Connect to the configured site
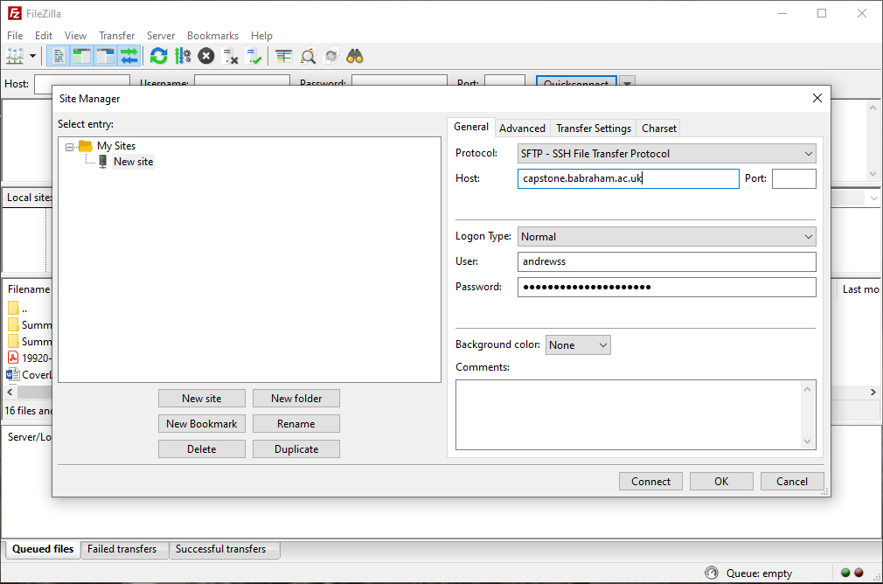This screenshot has height=584, width=883. click(x=650, y=481)
